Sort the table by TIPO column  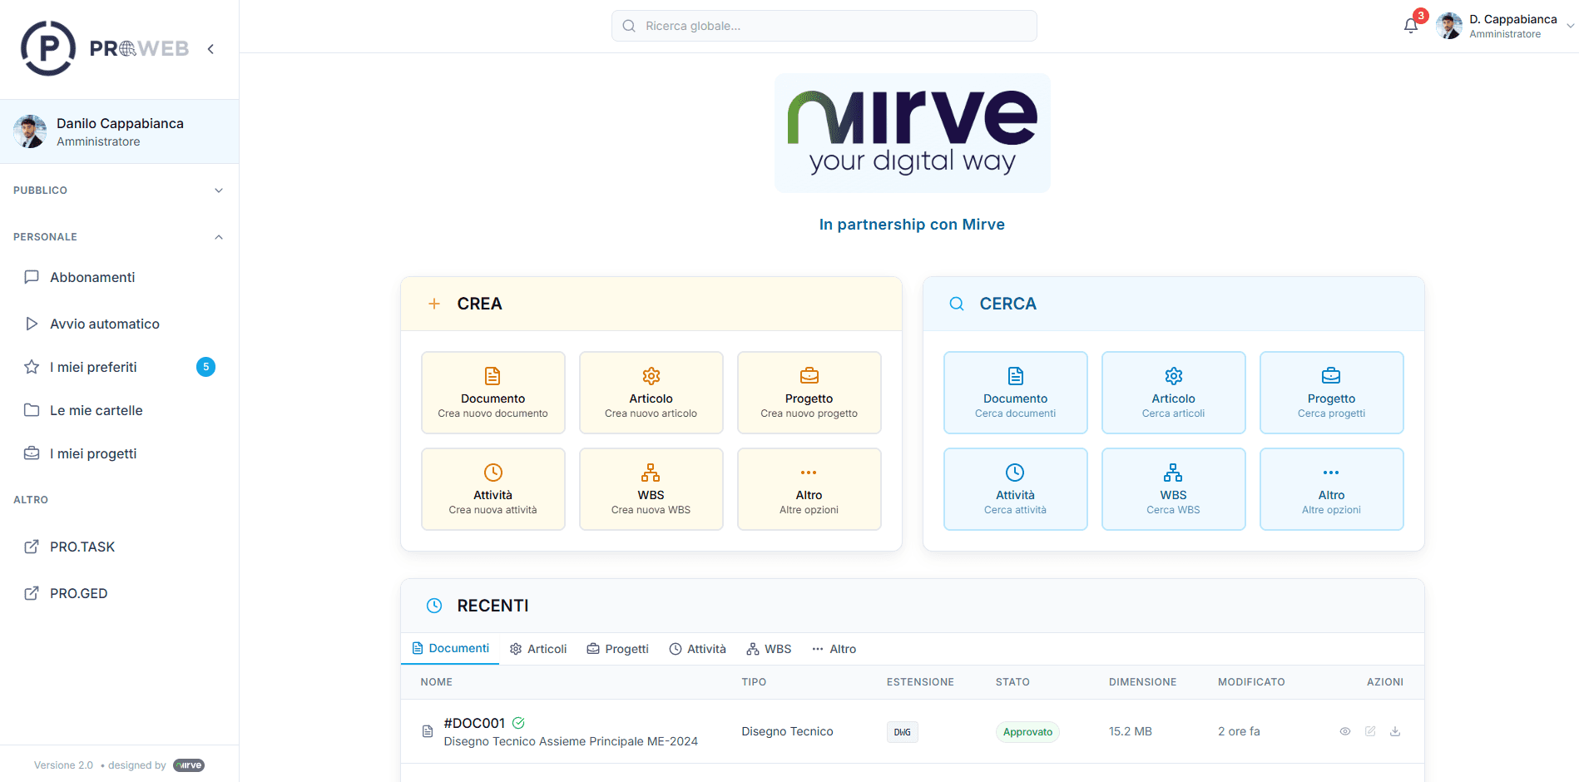click(754, 682)
